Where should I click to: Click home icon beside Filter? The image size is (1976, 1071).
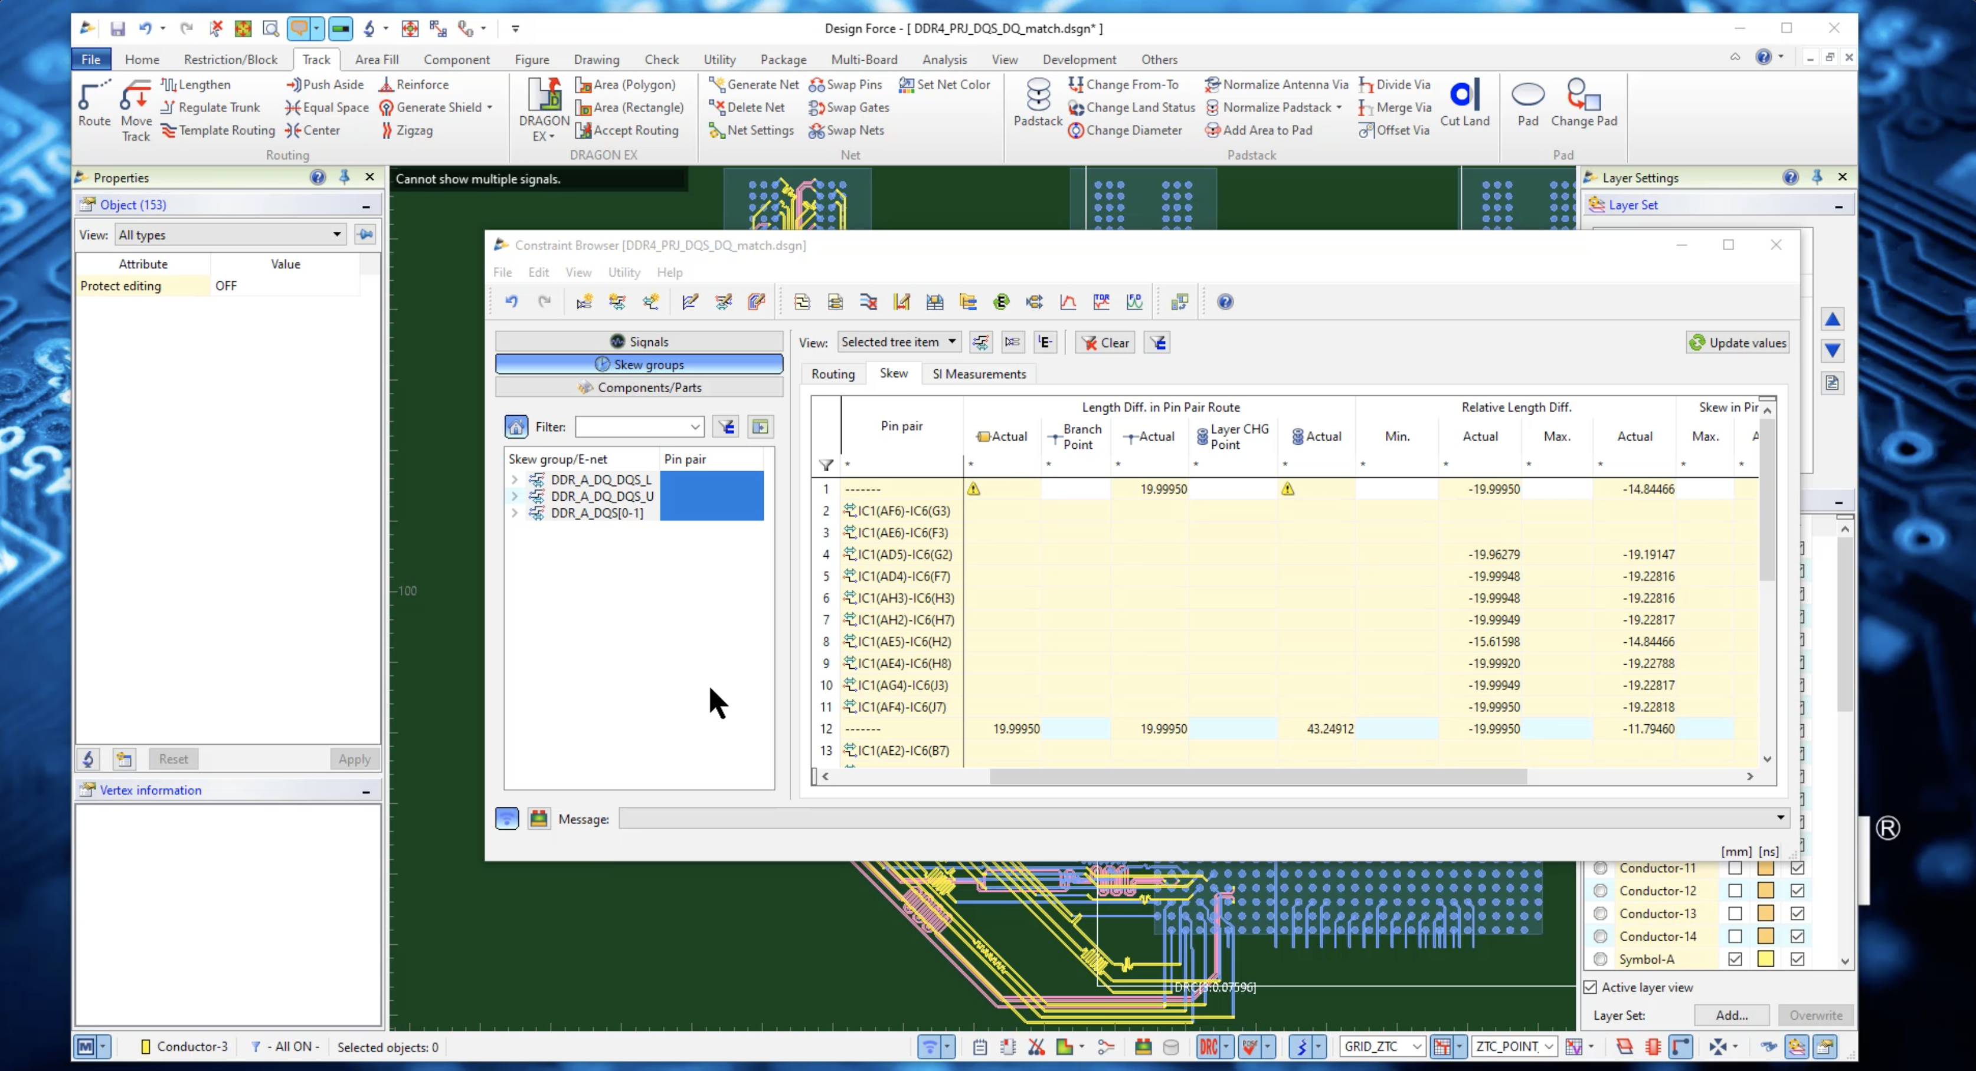coord(516,427)
